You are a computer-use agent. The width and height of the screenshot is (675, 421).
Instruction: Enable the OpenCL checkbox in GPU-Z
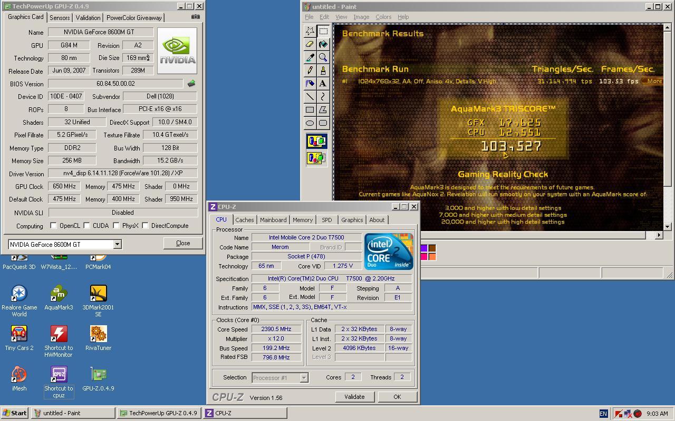pos(53,226)
